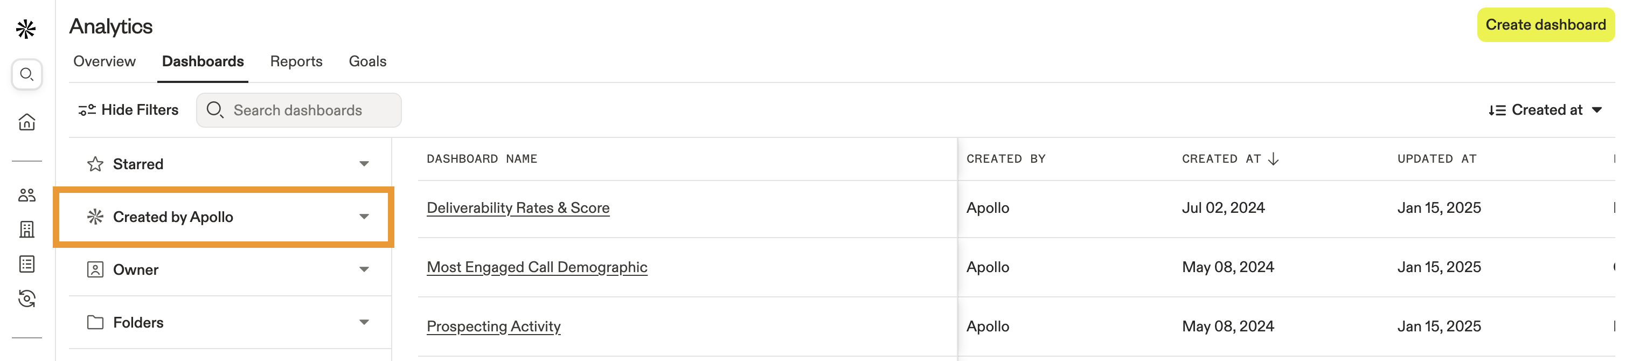
Task: Open the sidebar search icon
Action: click(x=26, y=74)
